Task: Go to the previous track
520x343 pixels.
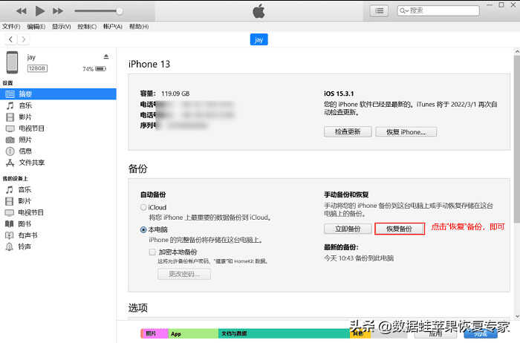Action: coord(20,10)
